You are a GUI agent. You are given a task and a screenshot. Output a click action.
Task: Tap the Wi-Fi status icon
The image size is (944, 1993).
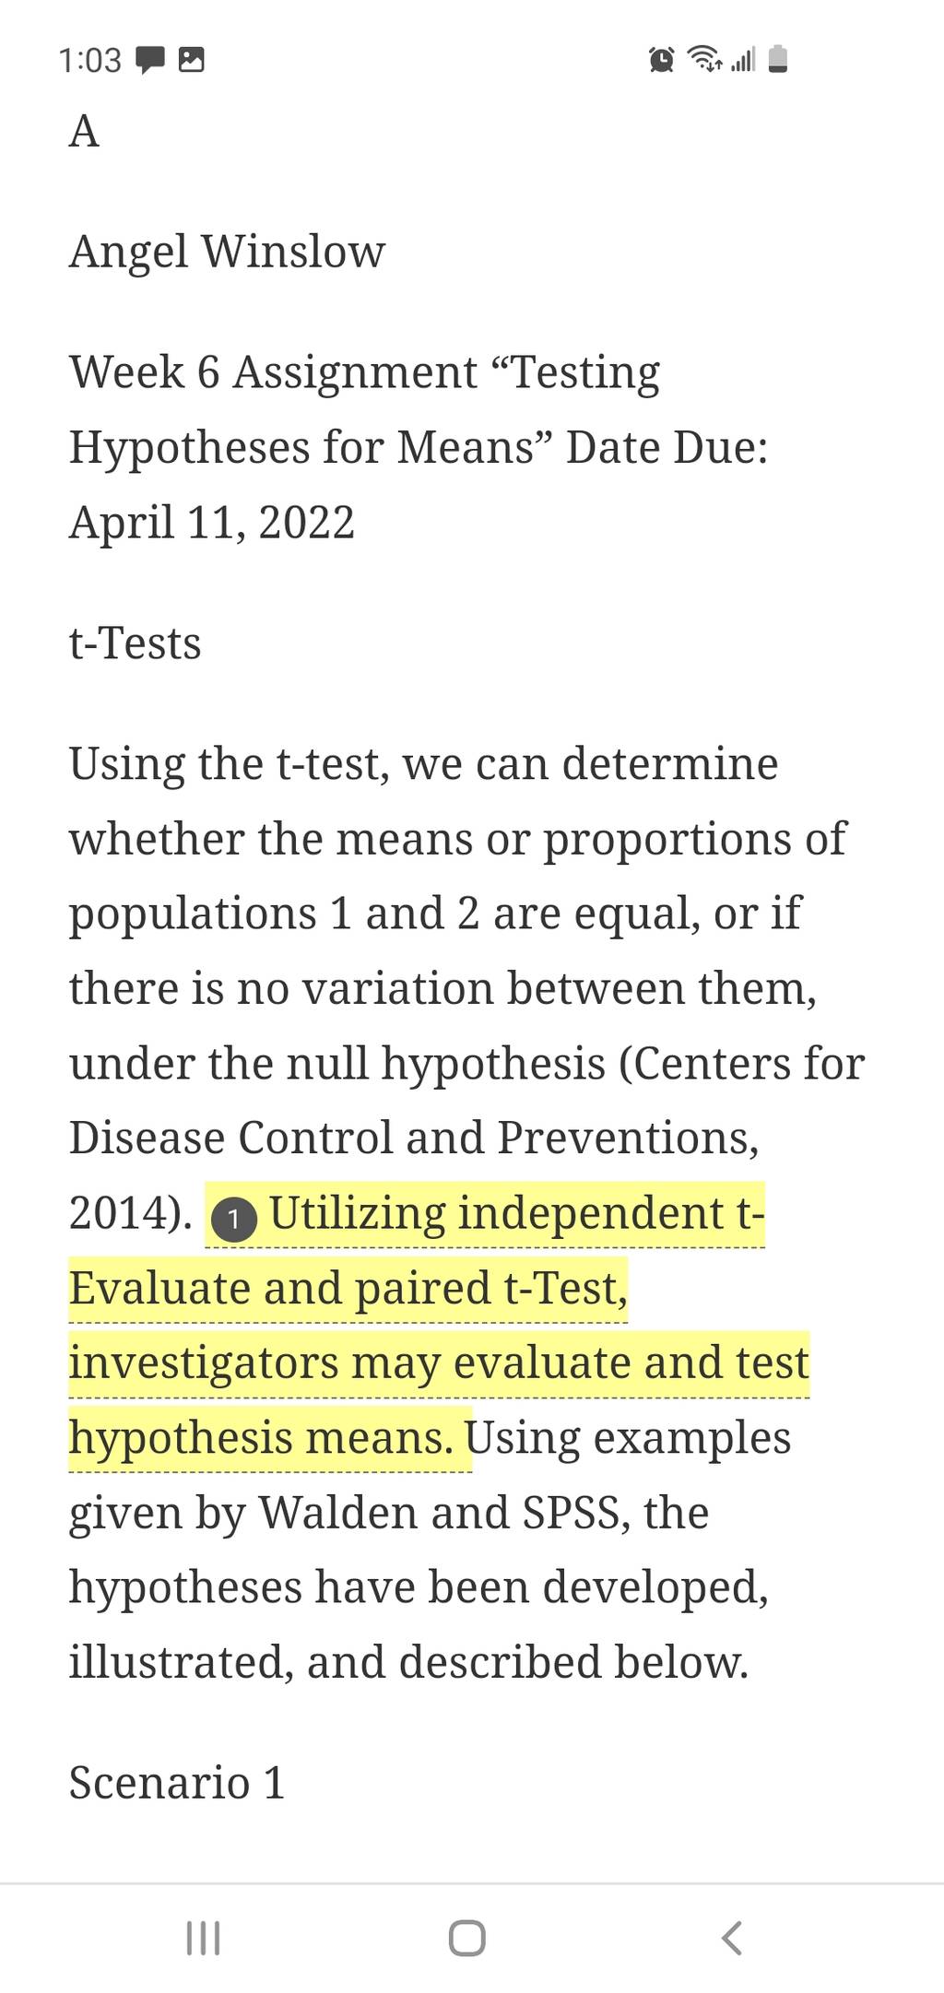(706, 59)
